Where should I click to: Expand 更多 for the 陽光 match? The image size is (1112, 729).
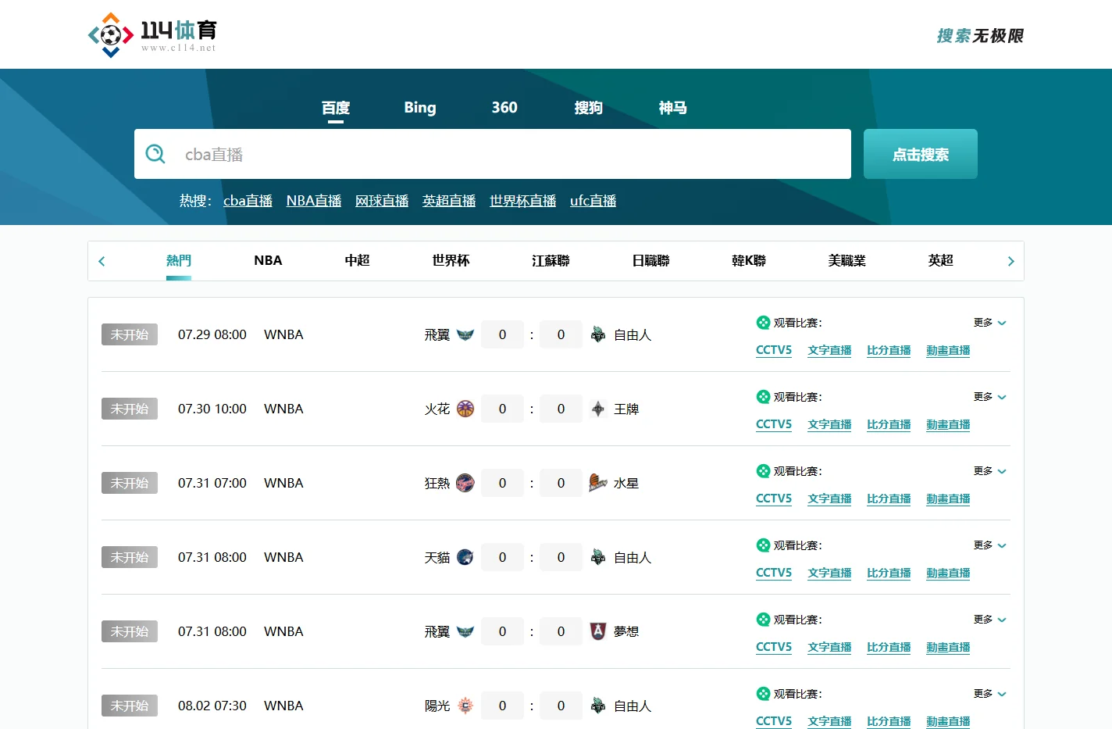(990, 694)
